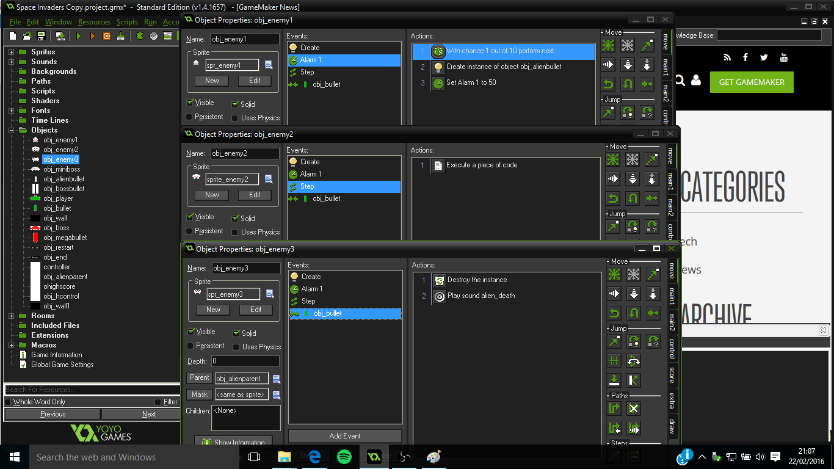This screenshot has height=469, width=834.
Task: Click the Depth input field in obj_enemy3
Action: (245, 362)
